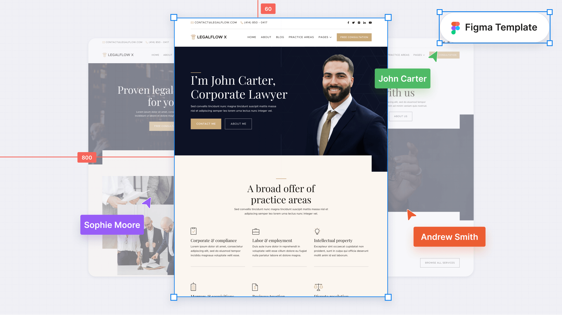Click the clipboard icon under Corporate compliance
The height and width of the screenshot is (315, 562).
[193, 231]
